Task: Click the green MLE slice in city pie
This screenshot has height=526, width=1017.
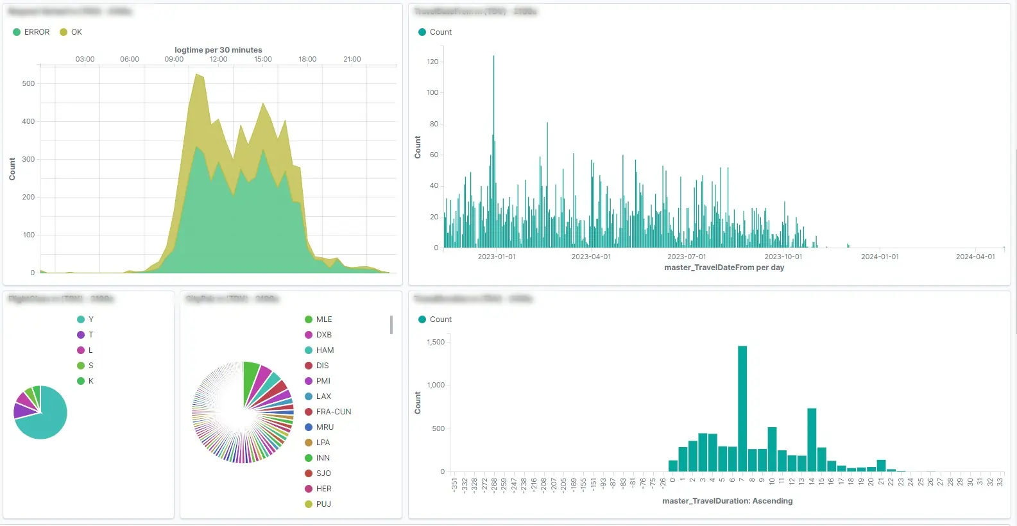Action: (250, 380)
